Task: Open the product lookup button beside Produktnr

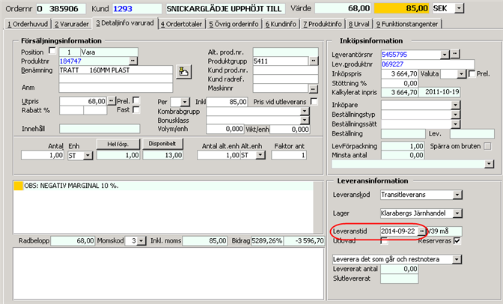Action: tap(133, 61)
